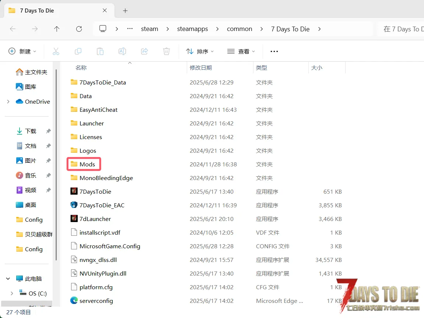Unpin 下载 via its pin icon

(48, 131)
